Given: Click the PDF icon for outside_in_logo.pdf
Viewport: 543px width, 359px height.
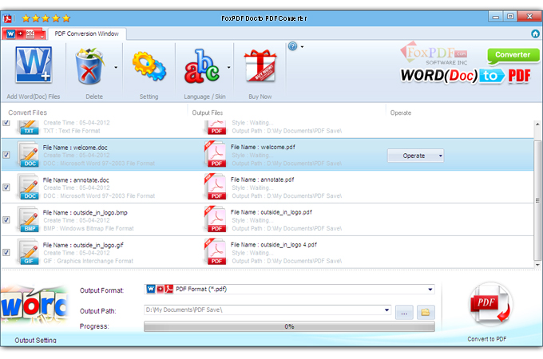Looking at the screenshot, I should (216, 219).
